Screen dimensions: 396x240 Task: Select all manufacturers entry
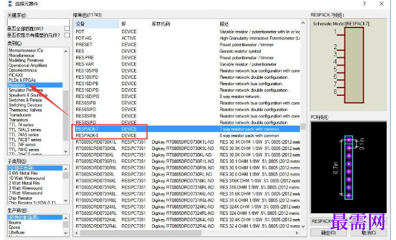[35, 217]
